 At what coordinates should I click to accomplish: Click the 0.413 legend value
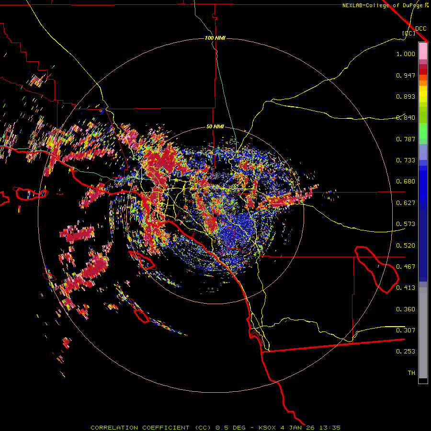(x=406, y=288)
